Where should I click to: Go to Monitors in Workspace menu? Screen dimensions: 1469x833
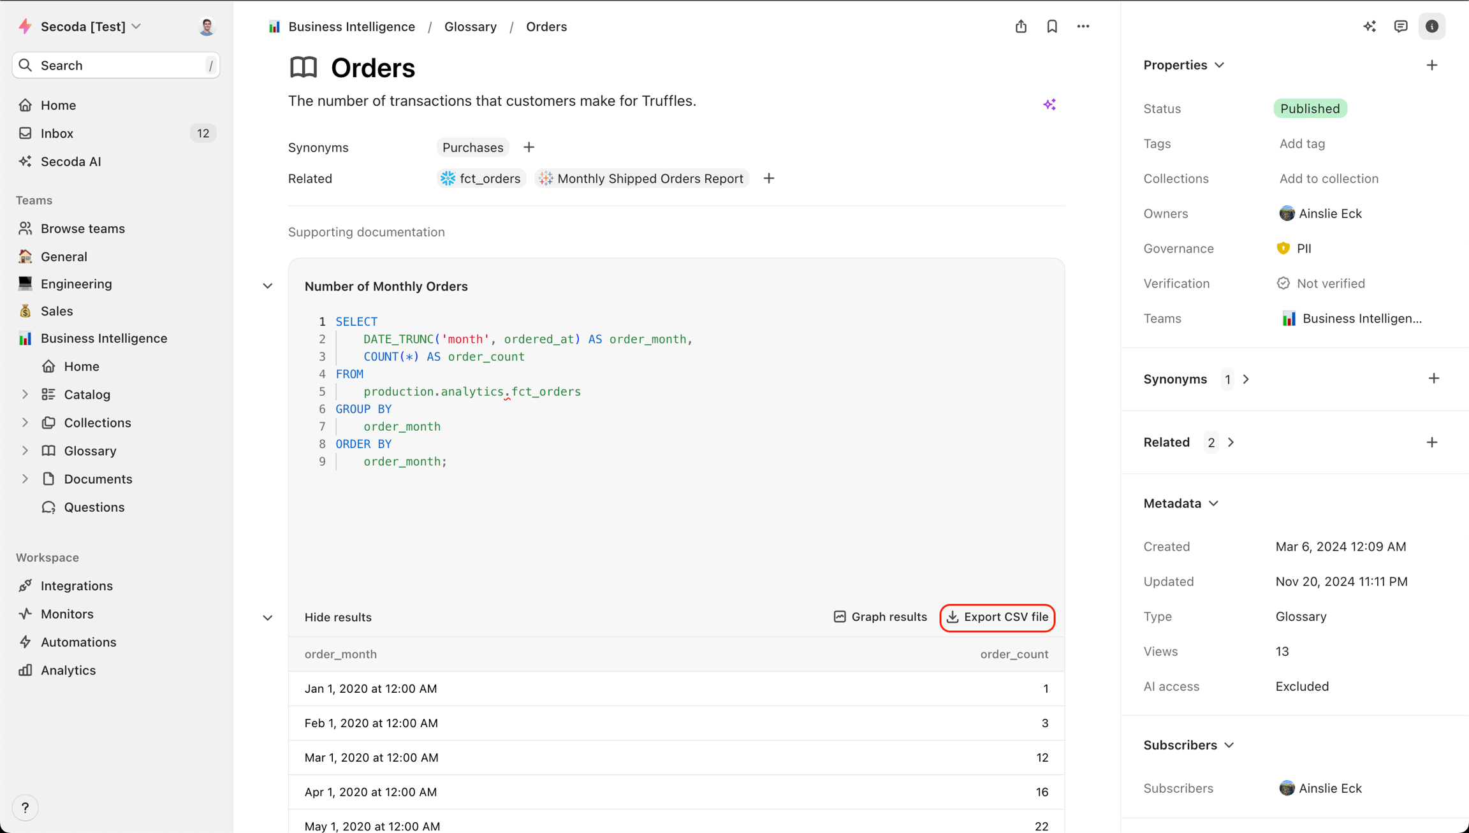[67, 614]
